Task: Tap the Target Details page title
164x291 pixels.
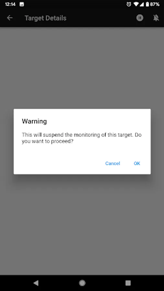Action: coord(46,18)
